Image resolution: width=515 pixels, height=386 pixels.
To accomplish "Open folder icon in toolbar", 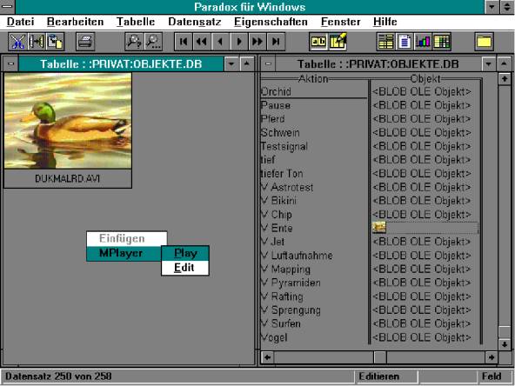I will (x=485, y=42).
